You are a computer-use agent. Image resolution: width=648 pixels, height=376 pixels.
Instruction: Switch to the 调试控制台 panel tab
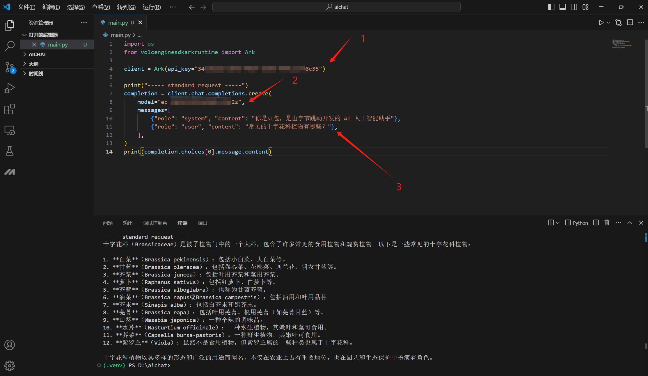[155, 223]
